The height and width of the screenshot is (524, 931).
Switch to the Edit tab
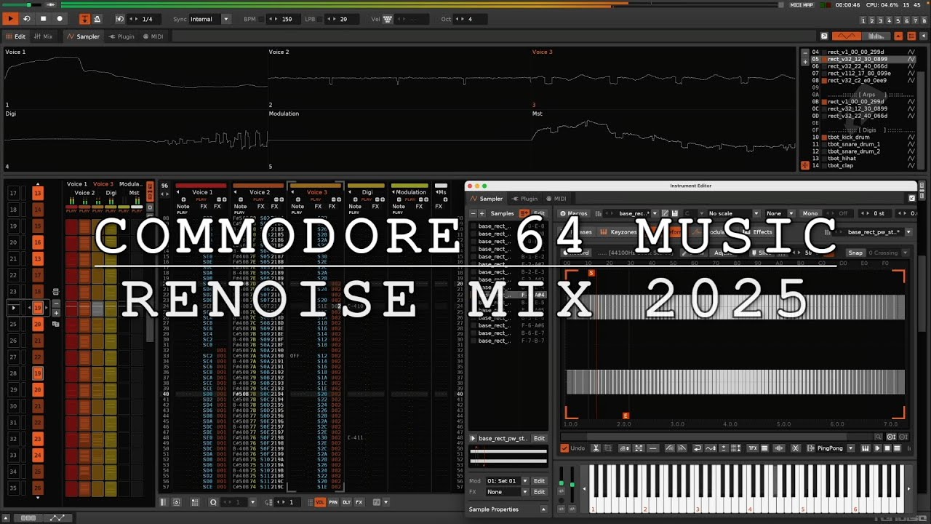click(15, 36)
